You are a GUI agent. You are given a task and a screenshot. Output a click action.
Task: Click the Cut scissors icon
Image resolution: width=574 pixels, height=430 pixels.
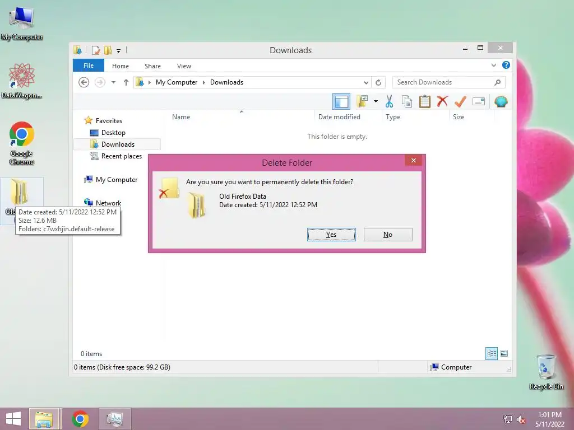point(389,101)
